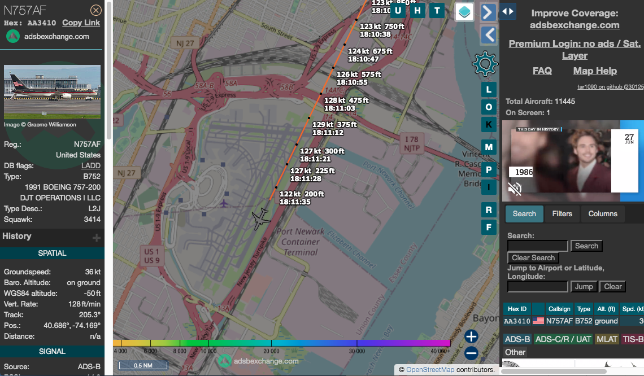
Task: Toggle the T track labels button
Action: pyautogui.click(x=437, y=11)
